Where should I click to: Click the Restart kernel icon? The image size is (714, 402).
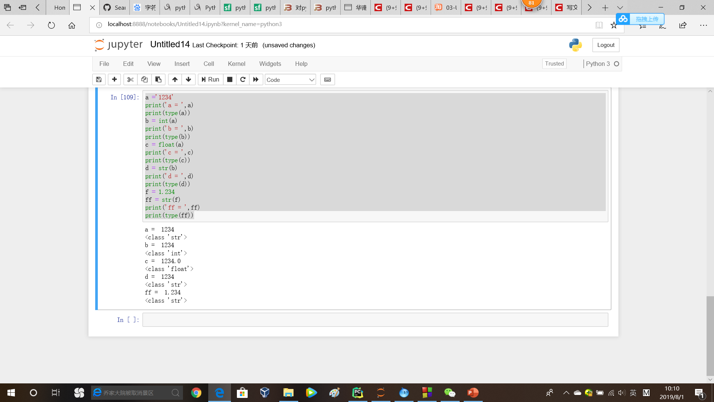pyautogui.click(x=243, y=79)
